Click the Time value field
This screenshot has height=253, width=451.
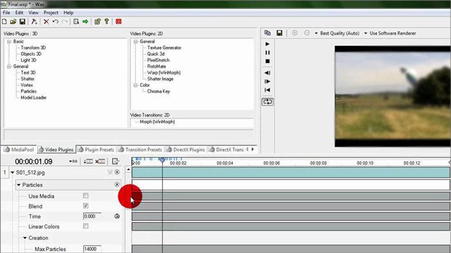point(92,216)
